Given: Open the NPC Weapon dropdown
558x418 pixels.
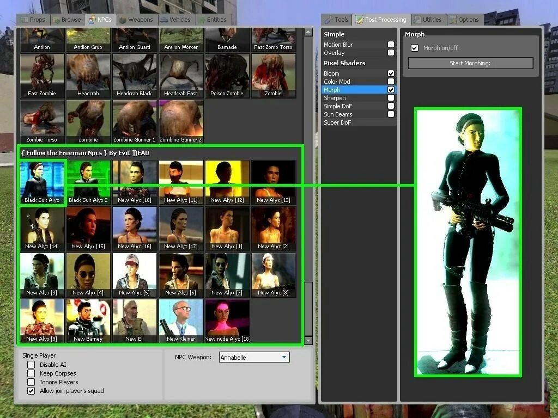Looking at the screenshot, I should click(x=254, y=357).
